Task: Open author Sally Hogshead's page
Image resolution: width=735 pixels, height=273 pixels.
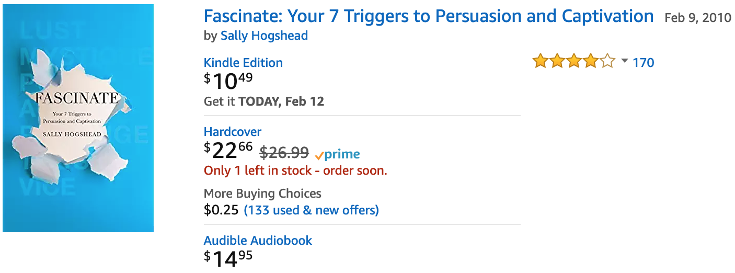Action: (x=264, y=36)
